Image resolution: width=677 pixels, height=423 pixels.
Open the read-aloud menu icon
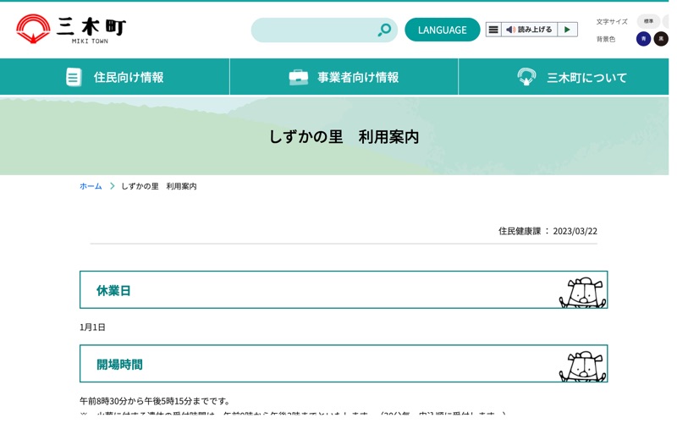(493, 30)
